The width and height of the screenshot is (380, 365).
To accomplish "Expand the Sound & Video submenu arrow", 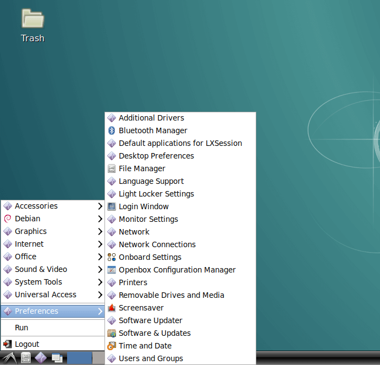I will (x=100, y=269).
